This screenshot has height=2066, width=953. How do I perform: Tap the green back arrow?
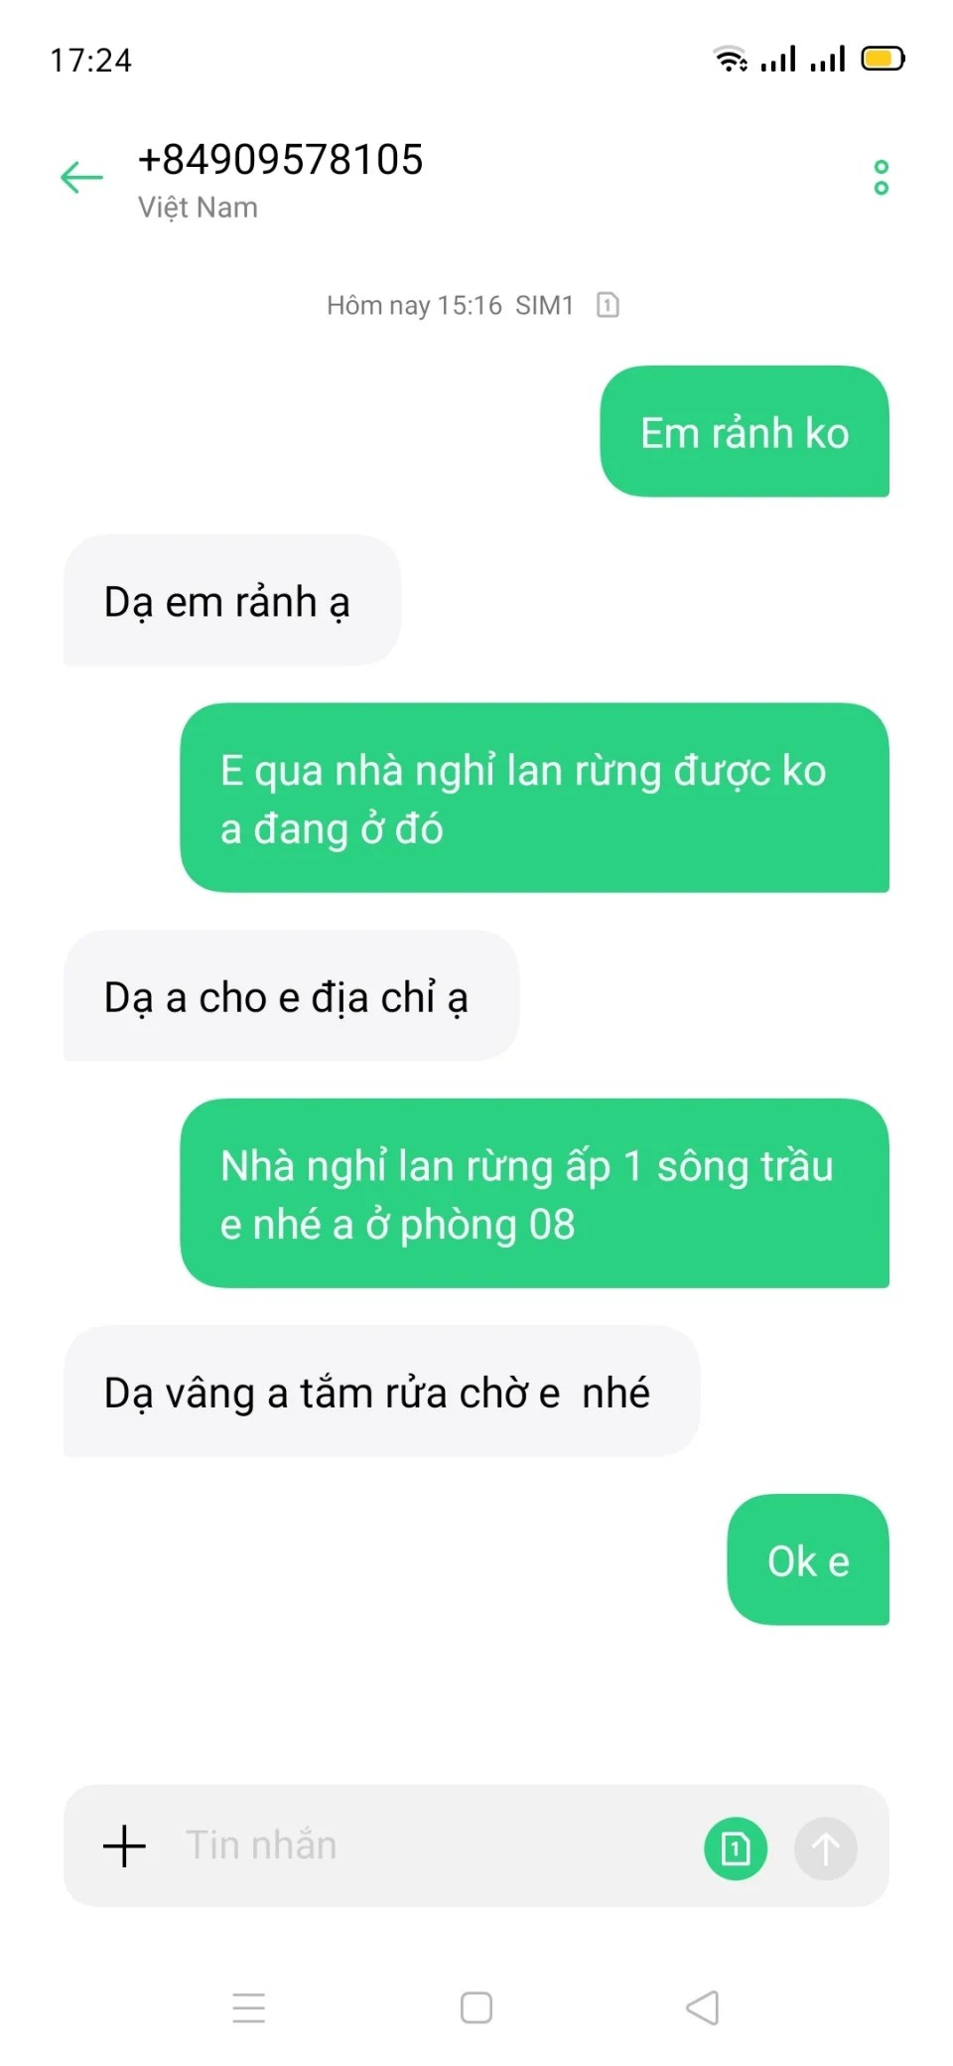(x=81, y=178)
